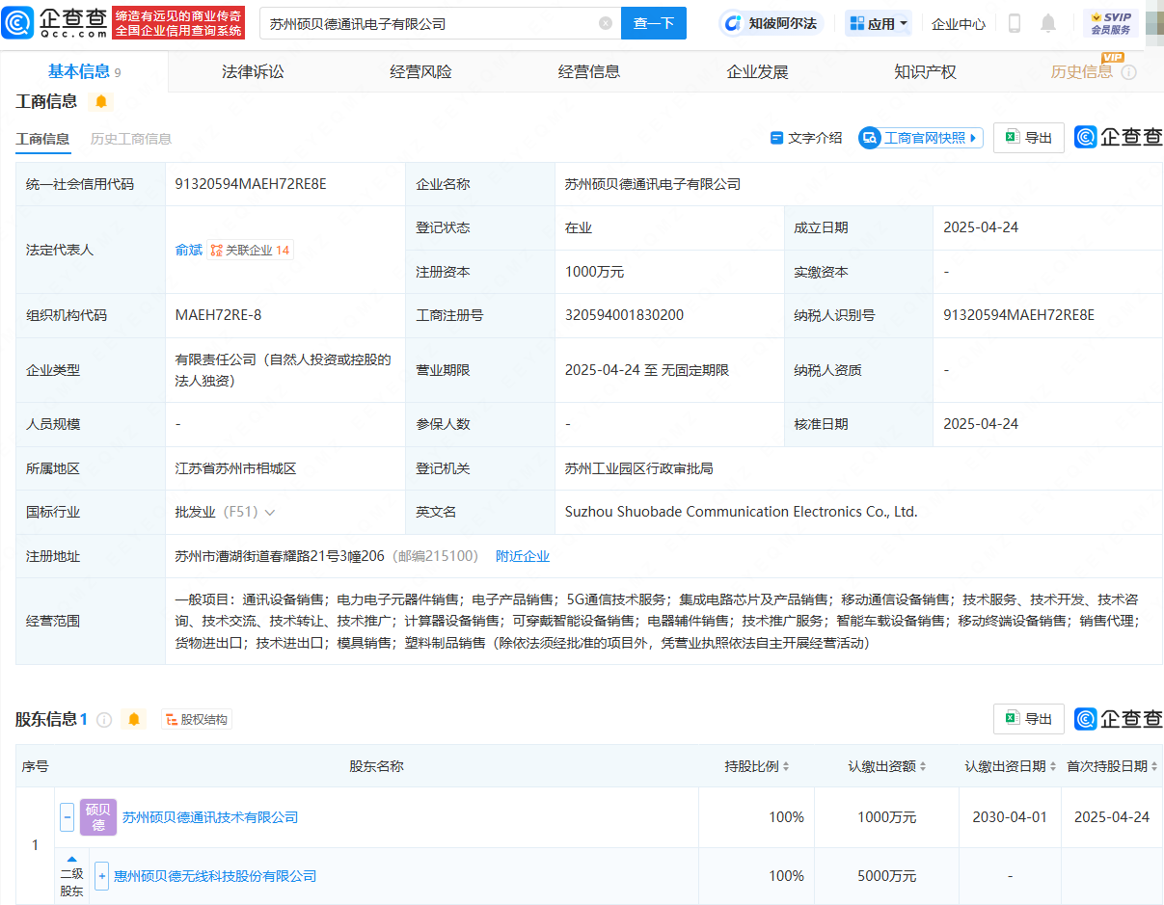Open 企业中心 in the header
1164x905 pixels.
pos(959,23)
